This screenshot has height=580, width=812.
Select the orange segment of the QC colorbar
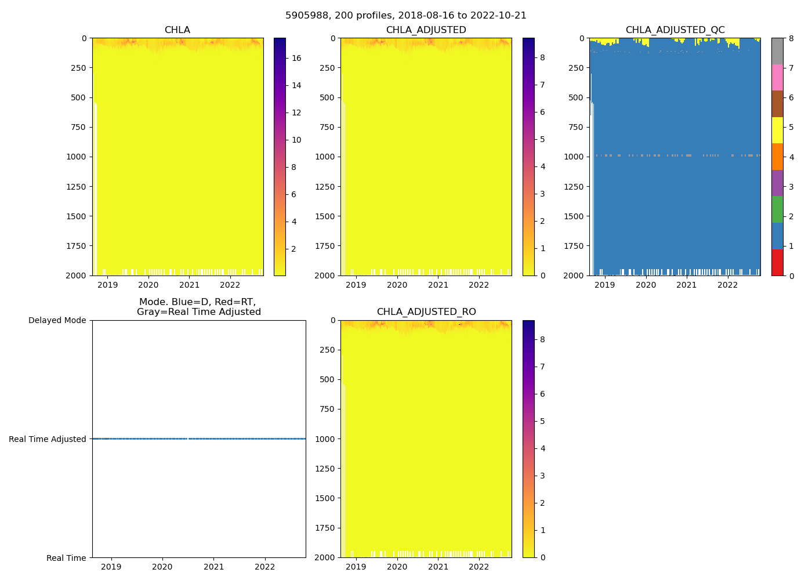point(777,157)
